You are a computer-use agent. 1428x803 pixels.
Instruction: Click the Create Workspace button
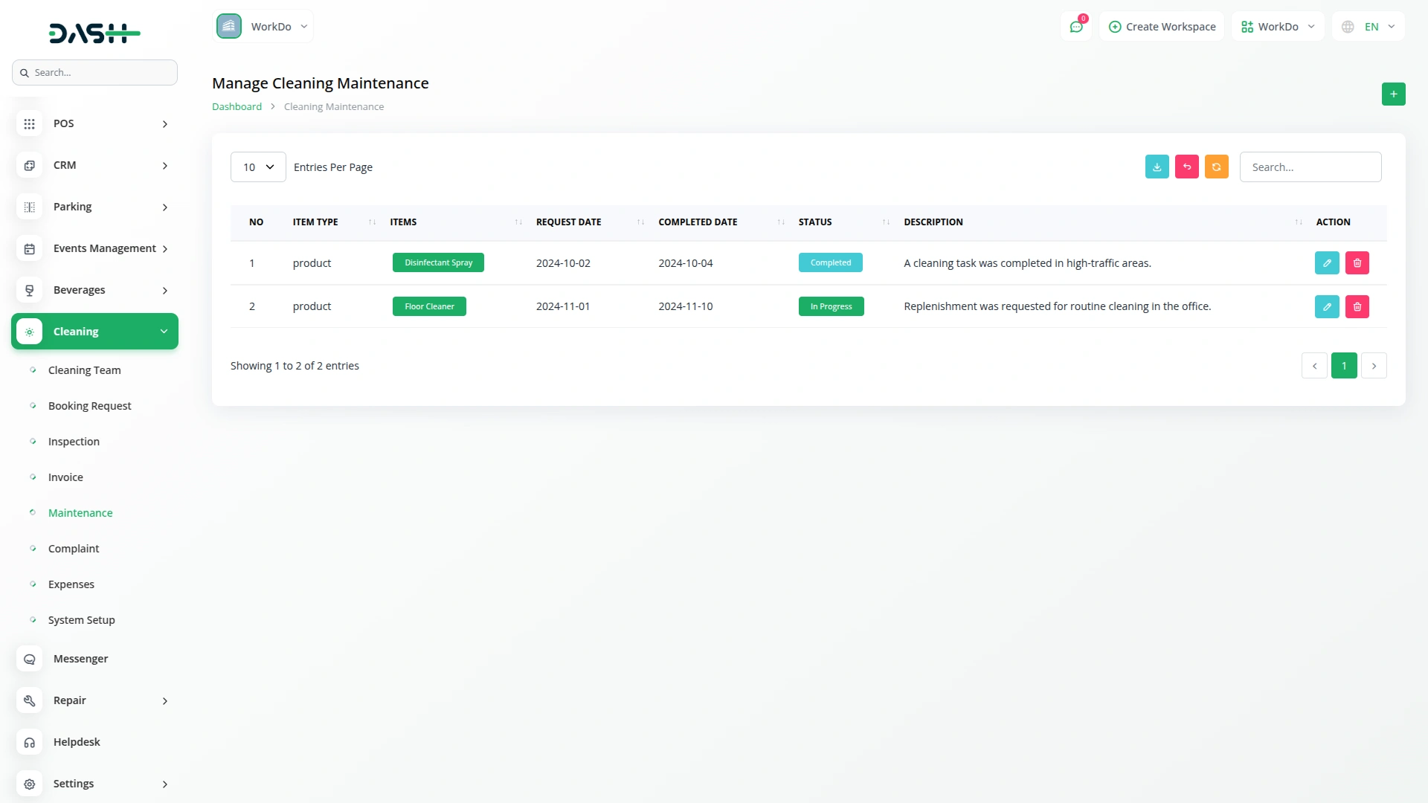(x=1162, y=27)
